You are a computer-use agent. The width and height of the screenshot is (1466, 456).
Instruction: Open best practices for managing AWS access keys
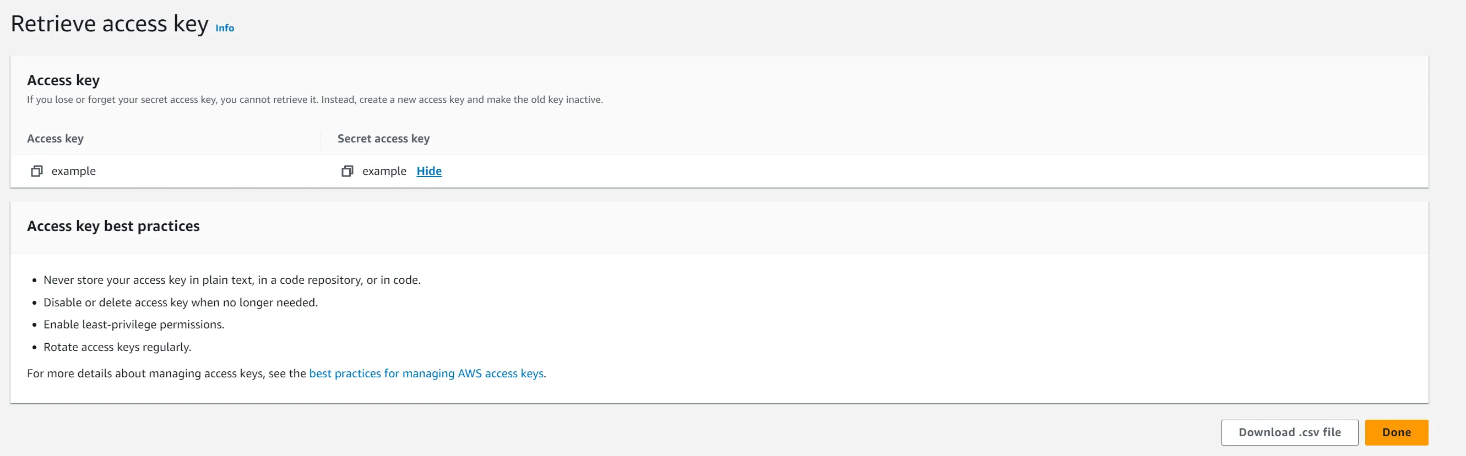point(426,373)
